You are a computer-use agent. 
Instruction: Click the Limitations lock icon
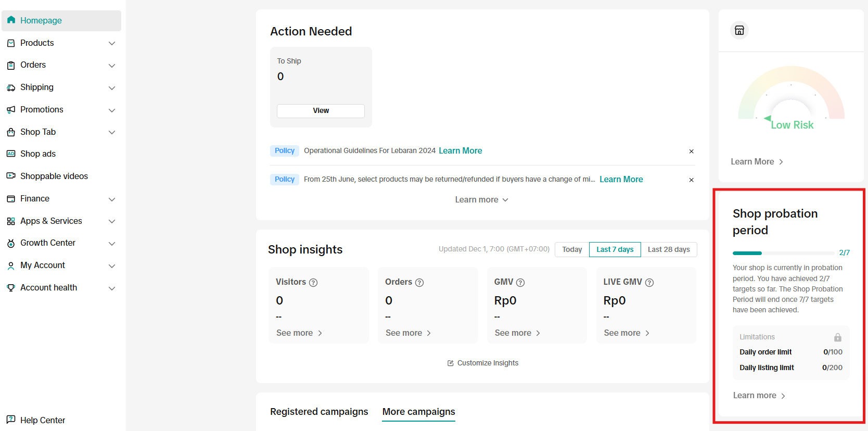point(837,337)
